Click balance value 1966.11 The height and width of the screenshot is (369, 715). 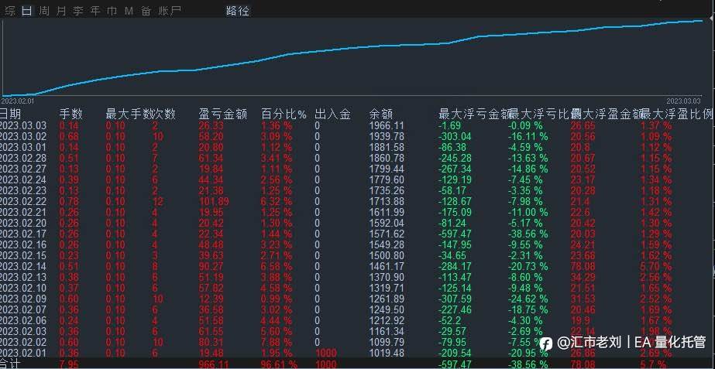pos(387,126)
